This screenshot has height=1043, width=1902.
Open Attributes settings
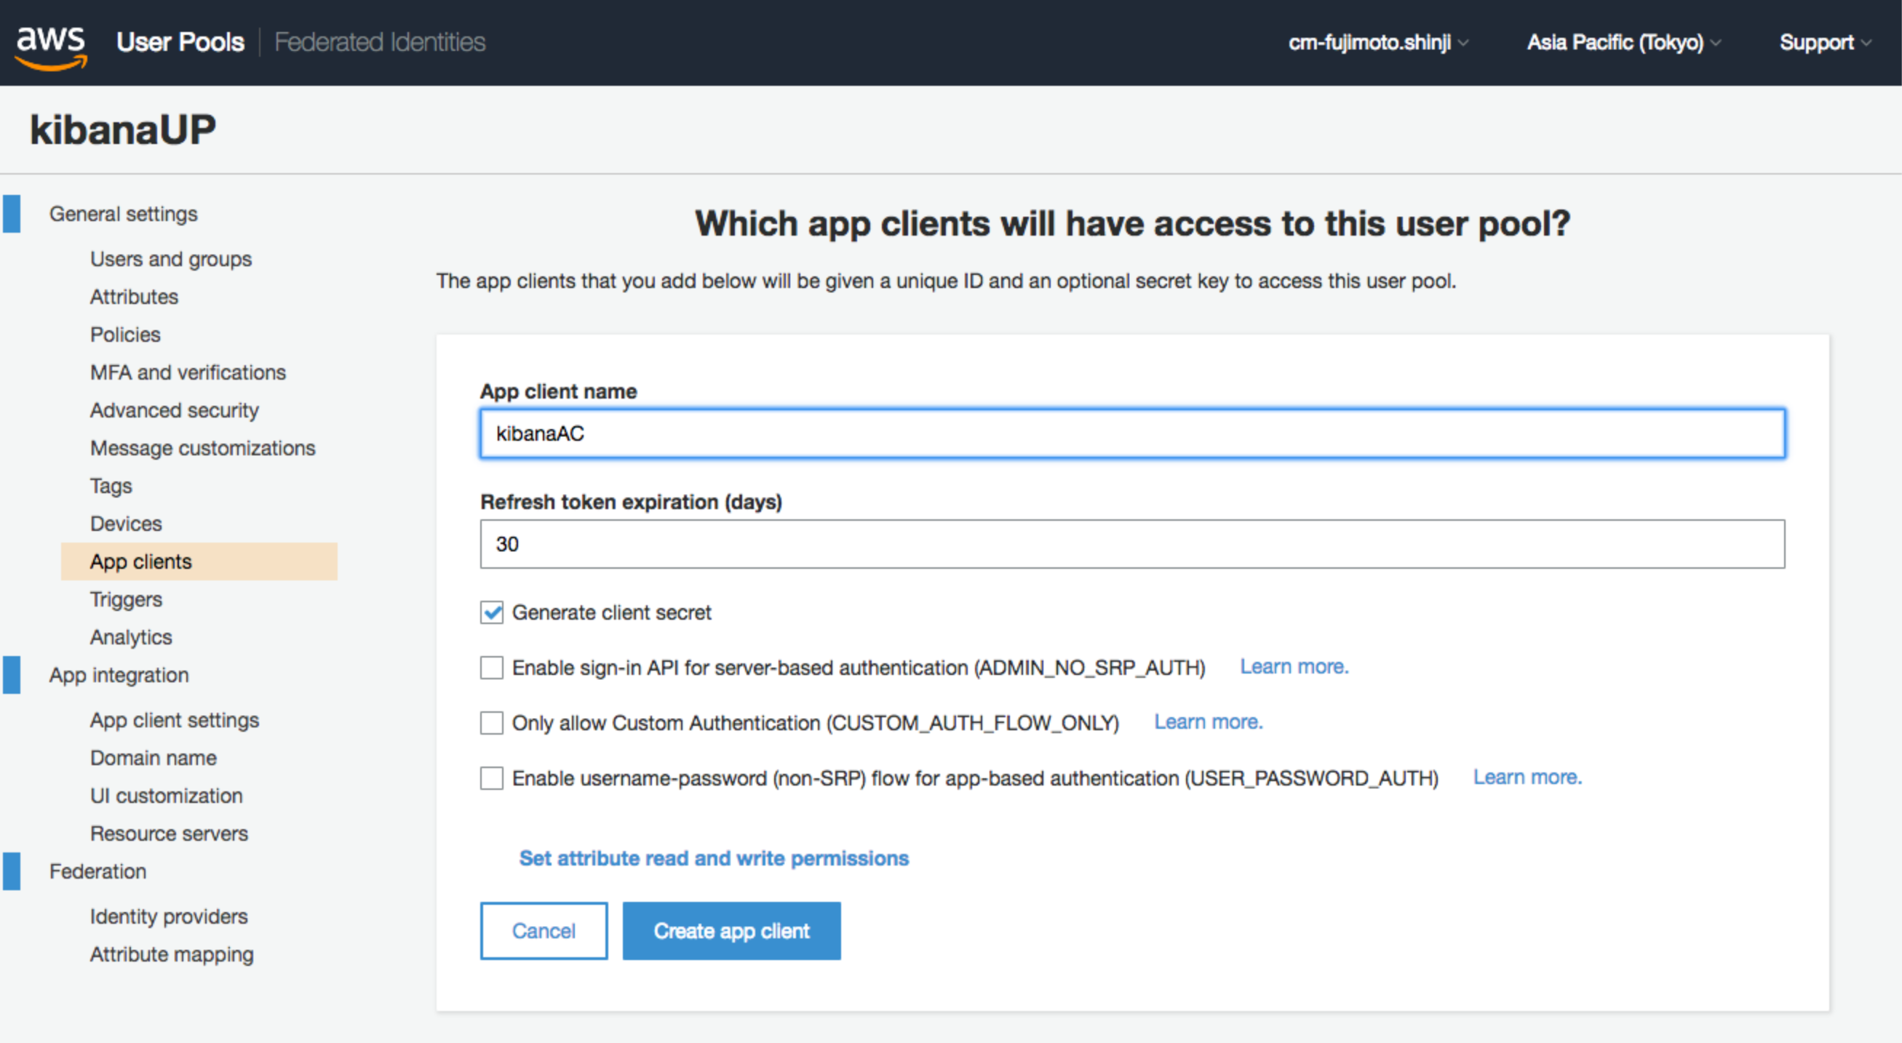tap(135, 297)
